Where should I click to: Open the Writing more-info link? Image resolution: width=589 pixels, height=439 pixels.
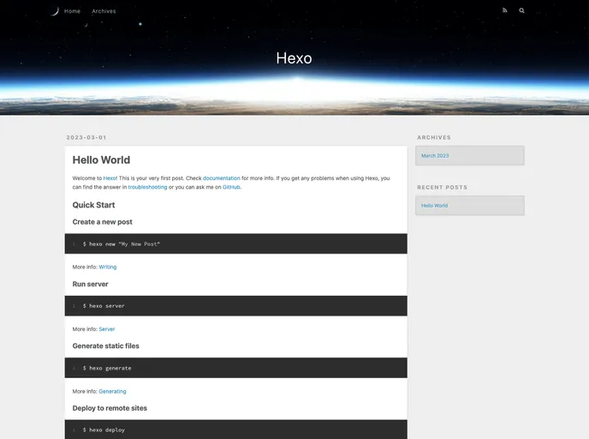[x=108, y=267]
